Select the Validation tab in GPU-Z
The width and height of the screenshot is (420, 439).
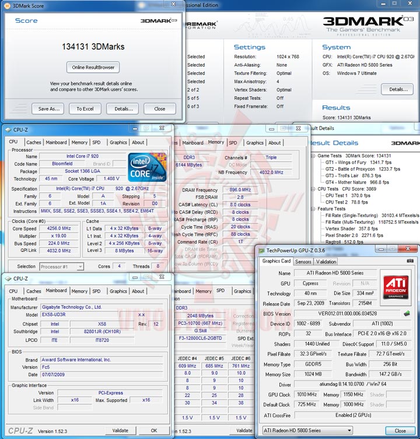pos(326,262)
